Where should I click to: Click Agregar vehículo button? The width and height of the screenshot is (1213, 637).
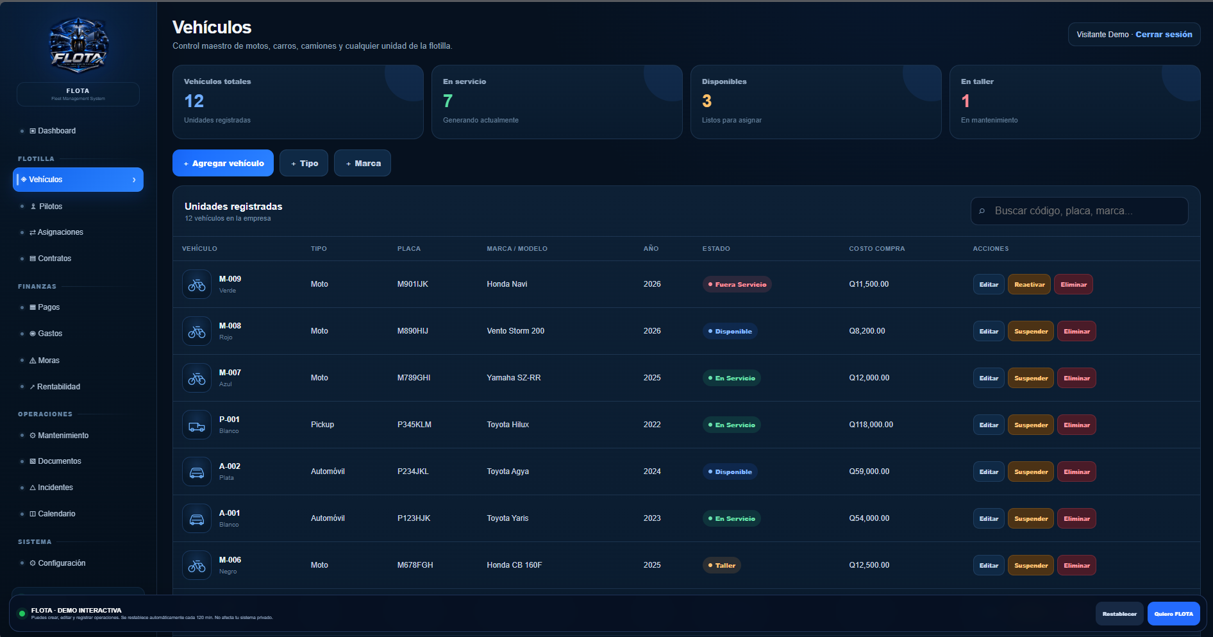(223, 163)
